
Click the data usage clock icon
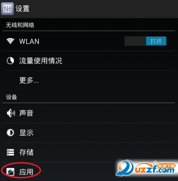pyautogui.click(x=10, y=61)
